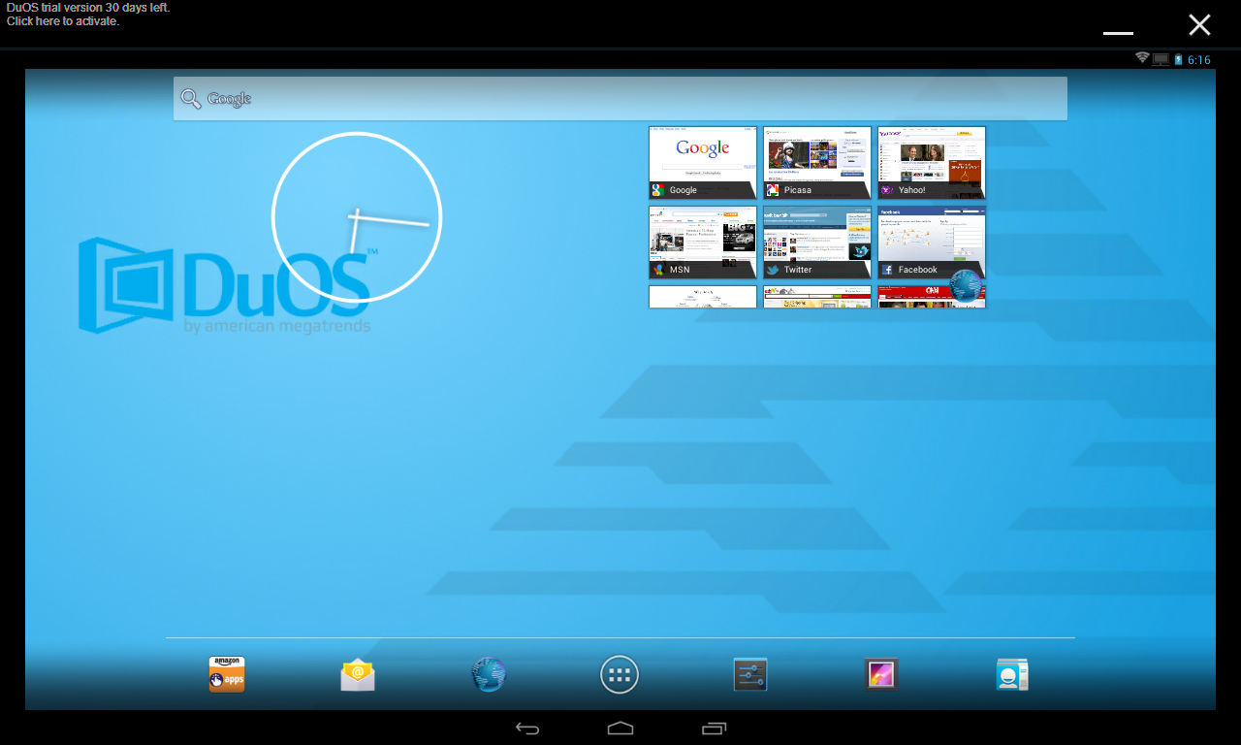Open the Browser globe icon in the dock
The image size is (1241, 745).
(x=489, y=674)
